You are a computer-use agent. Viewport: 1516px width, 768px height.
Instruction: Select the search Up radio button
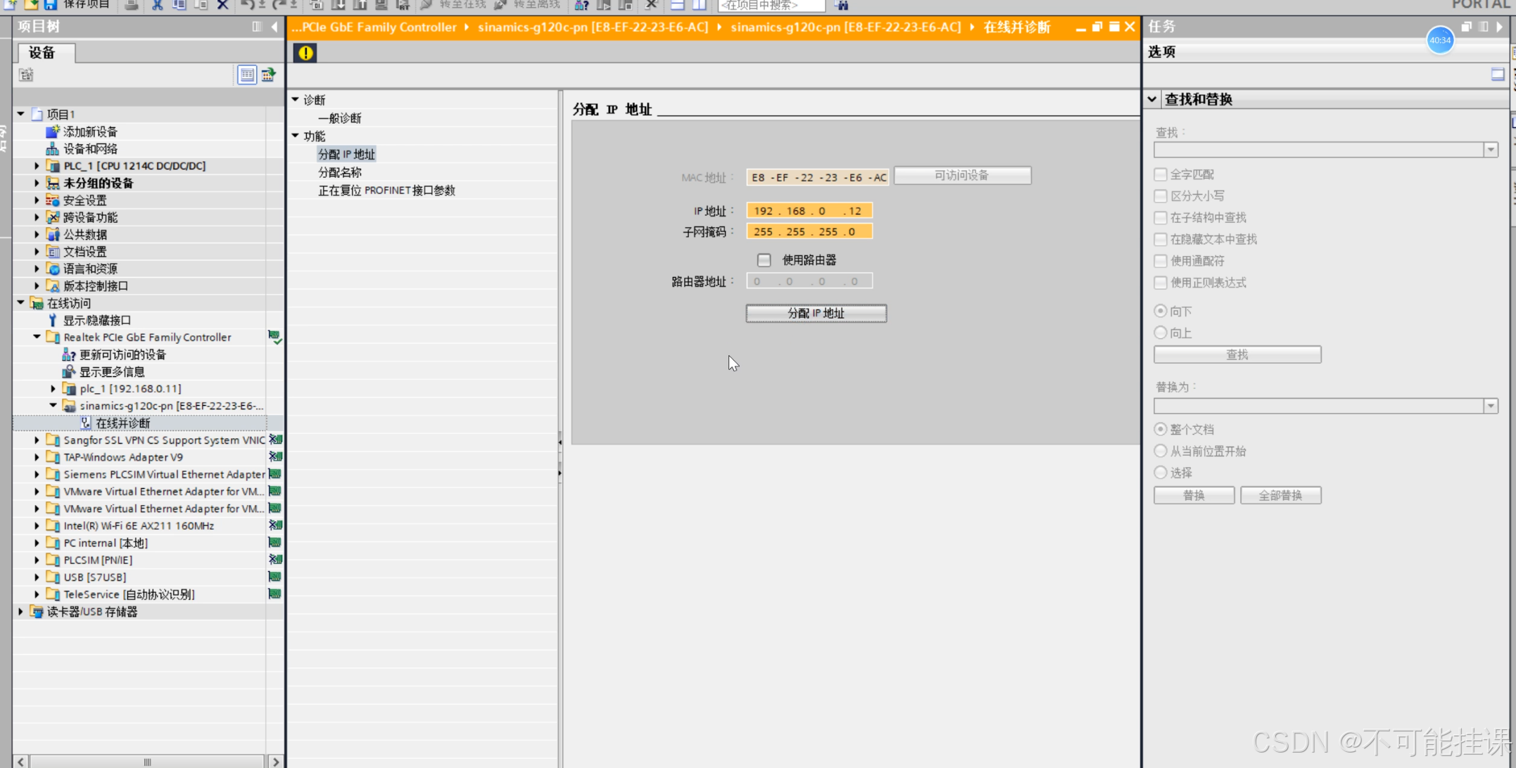click(1161, 333)
